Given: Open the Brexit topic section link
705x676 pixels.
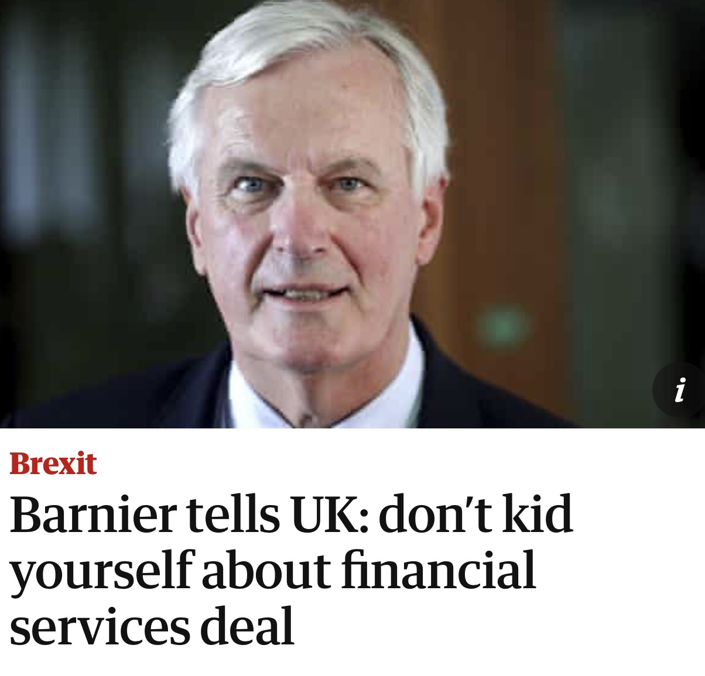Looking at the screenshot, I should (x=53, y=464).
